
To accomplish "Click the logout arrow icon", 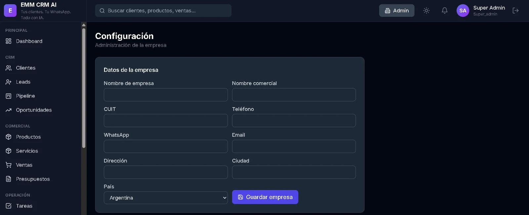I will [x=515, y=11].
